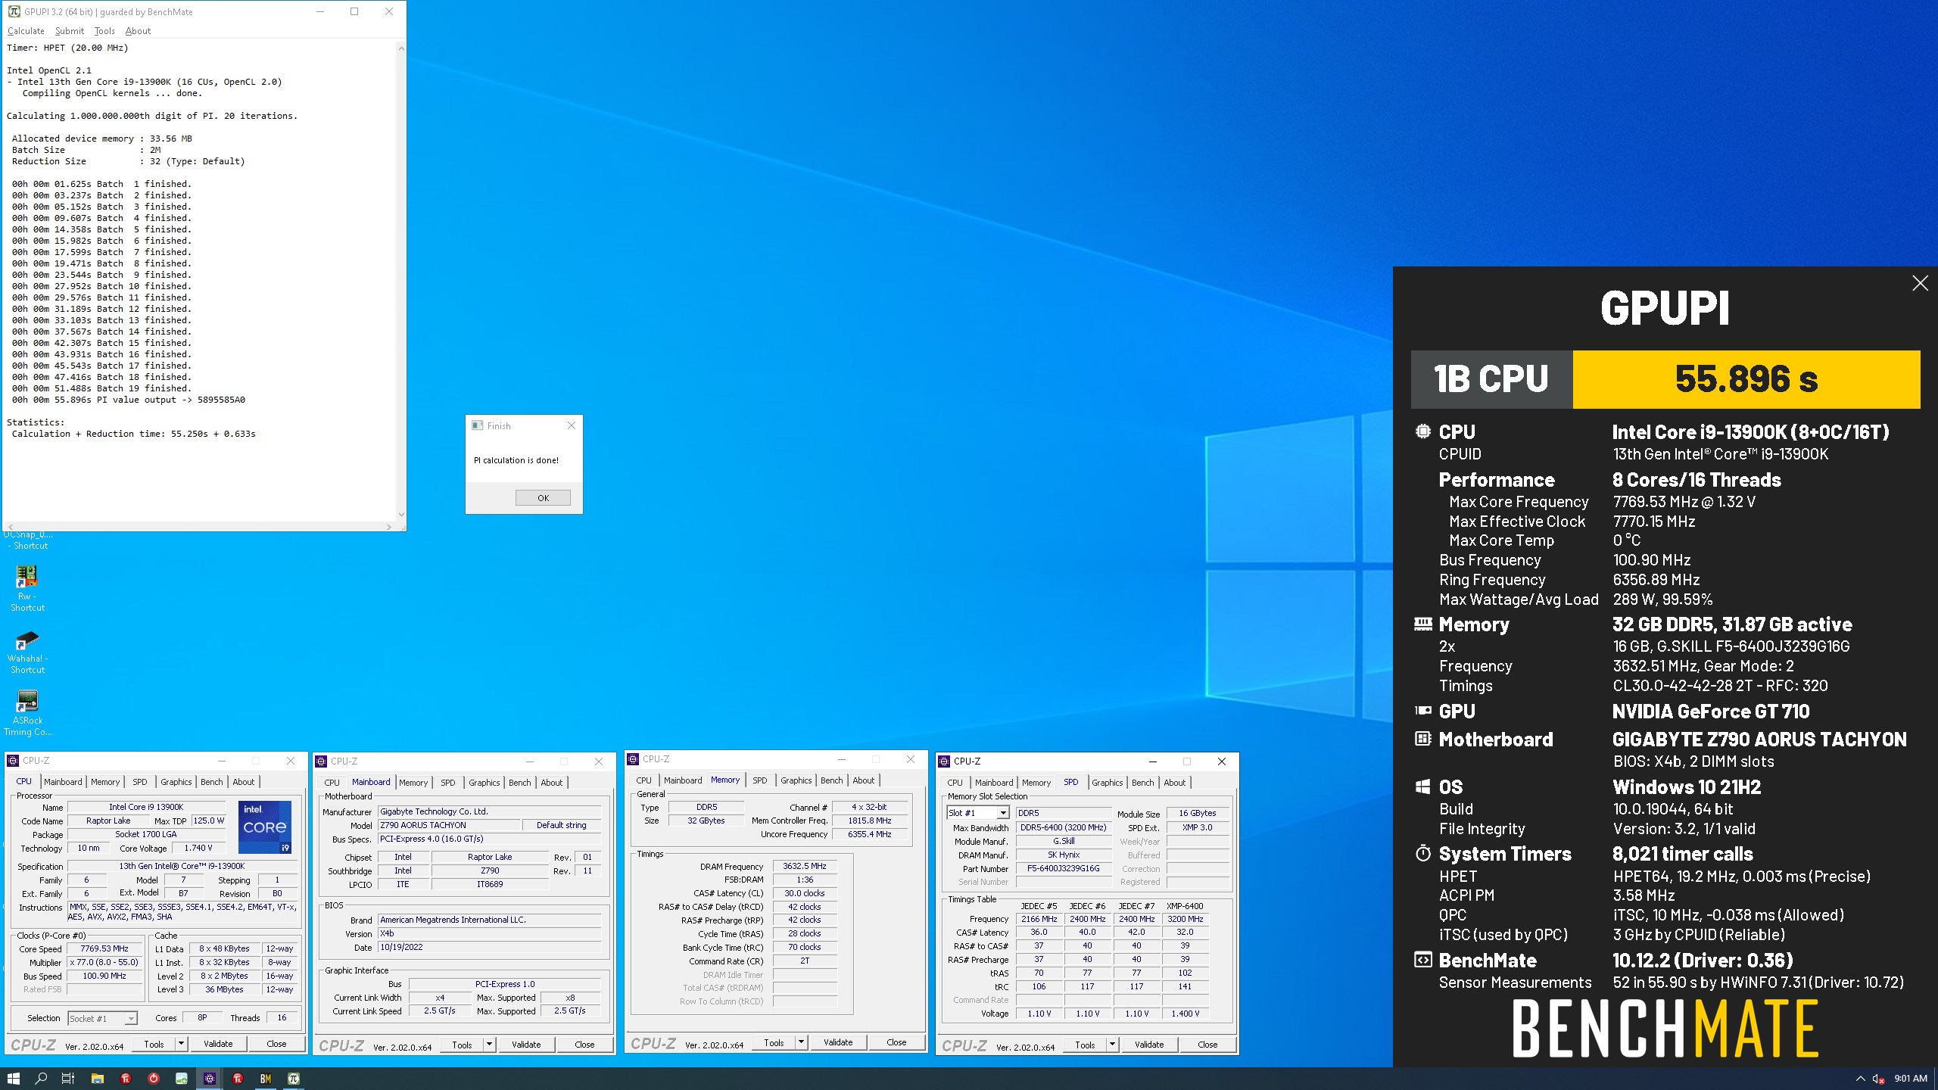Open Slot #1 memory slot dropdown
The width and height of the screenshot is (1938, 1090).
click(x=978, y=812)
